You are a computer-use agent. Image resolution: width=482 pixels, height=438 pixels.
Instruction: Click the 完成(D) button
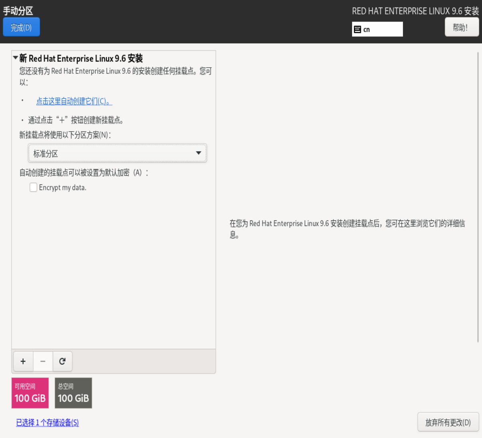click(21, 27)
